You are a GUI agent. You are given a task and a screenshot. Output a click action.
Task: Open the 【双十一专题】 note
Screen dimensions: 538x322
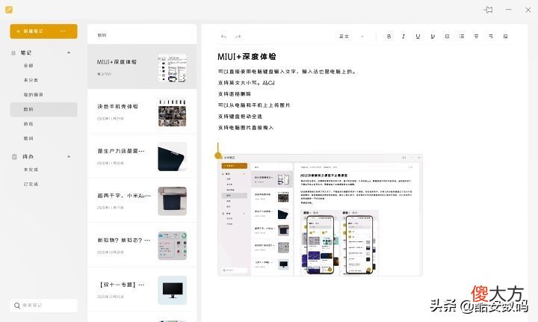[142, 290]
